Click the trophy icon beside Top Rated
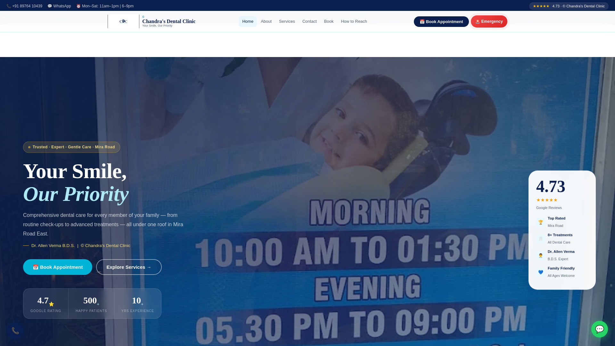 pos(541,222)
